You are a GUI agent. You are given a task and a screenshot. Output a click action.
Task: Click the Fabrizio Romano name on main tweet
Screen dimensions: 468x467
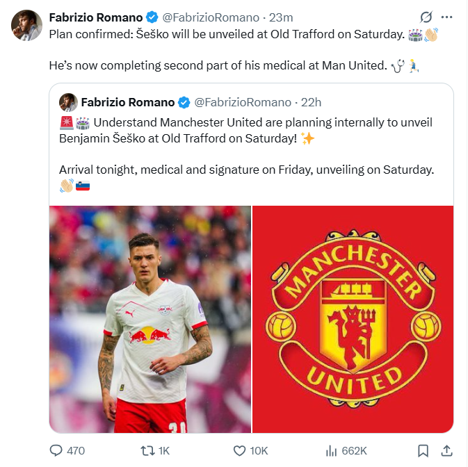click(96, 17)
